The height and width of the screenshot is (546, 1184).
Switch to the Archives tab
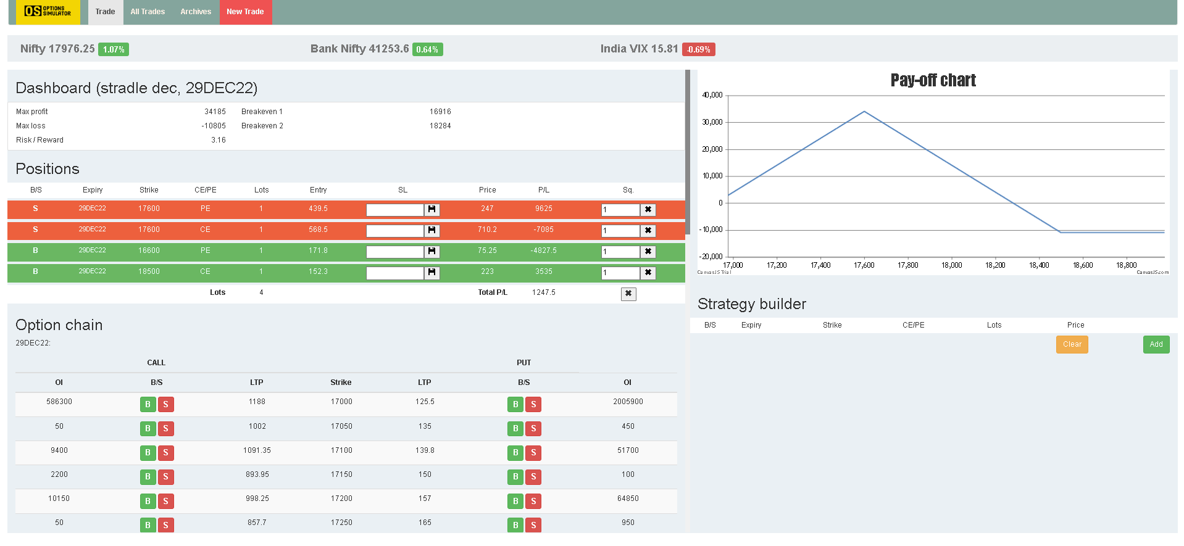[x=196, y=12]
